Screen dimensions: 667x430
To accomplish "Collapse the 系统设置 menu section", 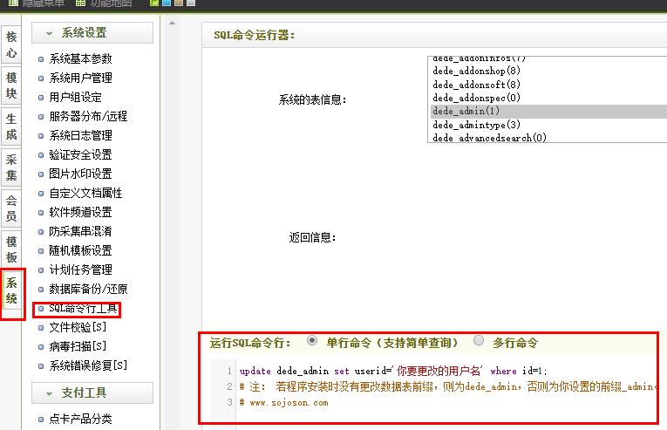I will tap(92, 33).
